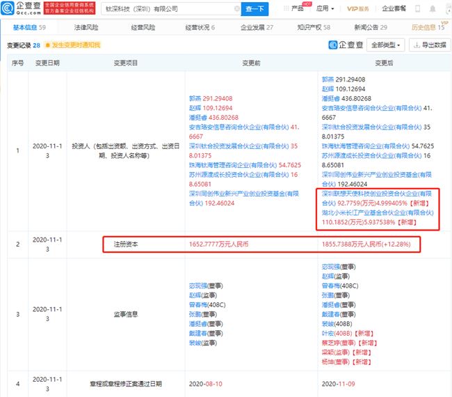Click the 变更日期 column header

[x=47, y=63]
